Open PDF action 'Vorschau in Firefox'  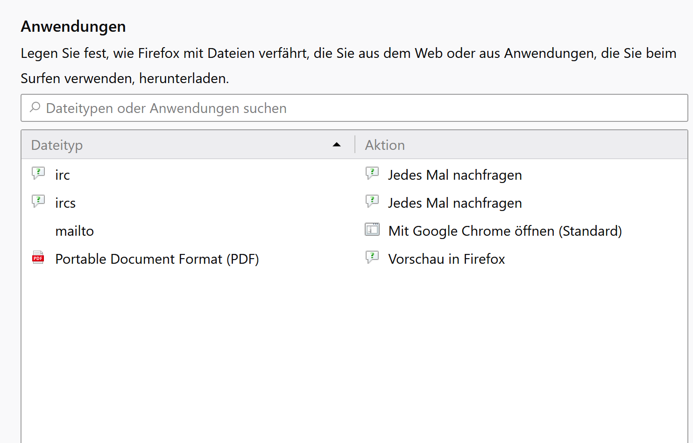pos(446,259)
